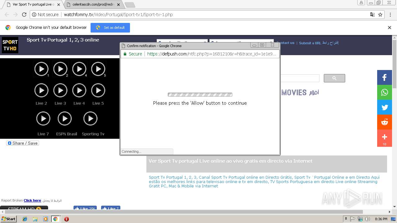Image resolution: width=397 pixels, height=223 pixels.
Task: Click the Like 7 Facebook button
Action: (x=111, y=208)
